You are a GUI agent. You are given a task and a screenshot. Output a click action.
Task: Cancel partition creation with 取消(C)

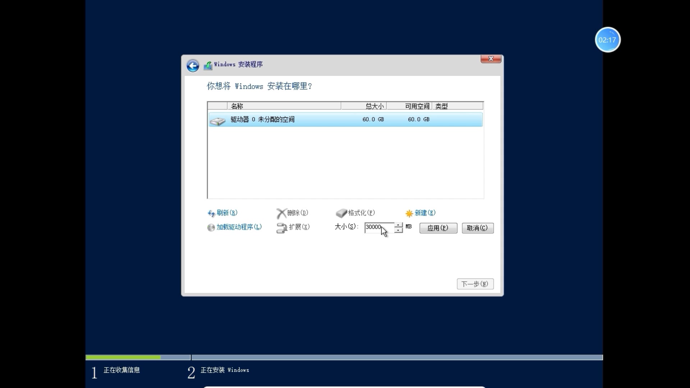(x=478, y=228)
